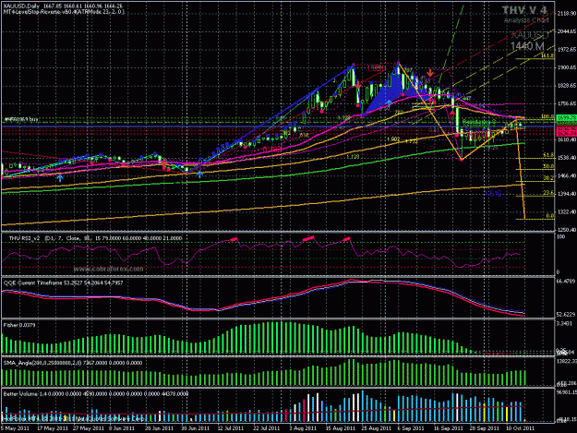
Task: Click the 28 Sep 2011 date label
Action: coord(484,428)
